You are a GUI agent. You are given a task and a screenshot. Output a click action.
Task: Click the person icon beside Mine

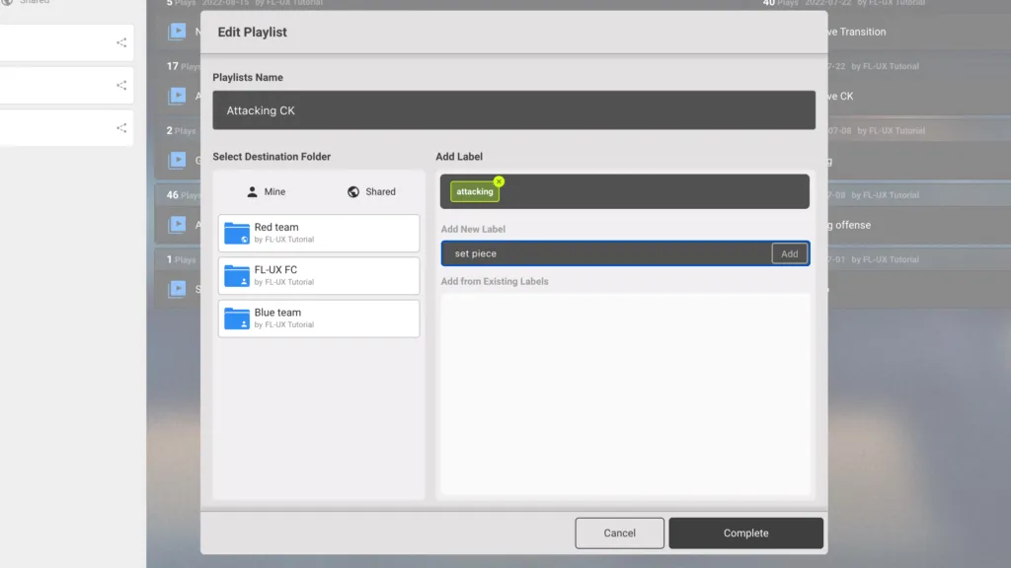click(252, 192)
